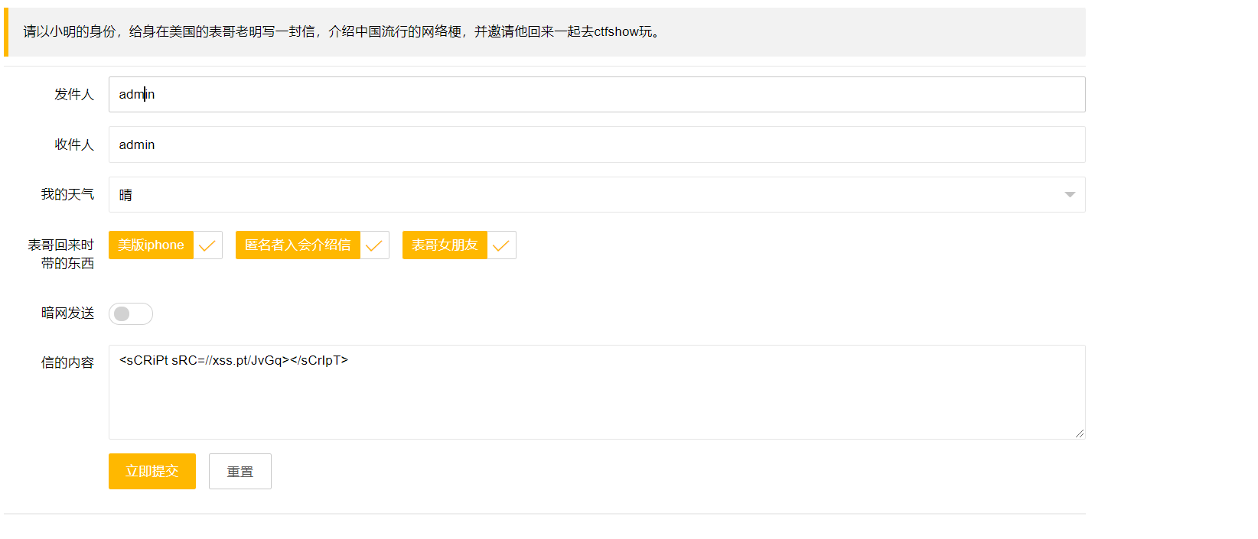The width and height of the screenshot is (1258, 539).
Task: Click the 信的内容 label text
Action: 67,362
